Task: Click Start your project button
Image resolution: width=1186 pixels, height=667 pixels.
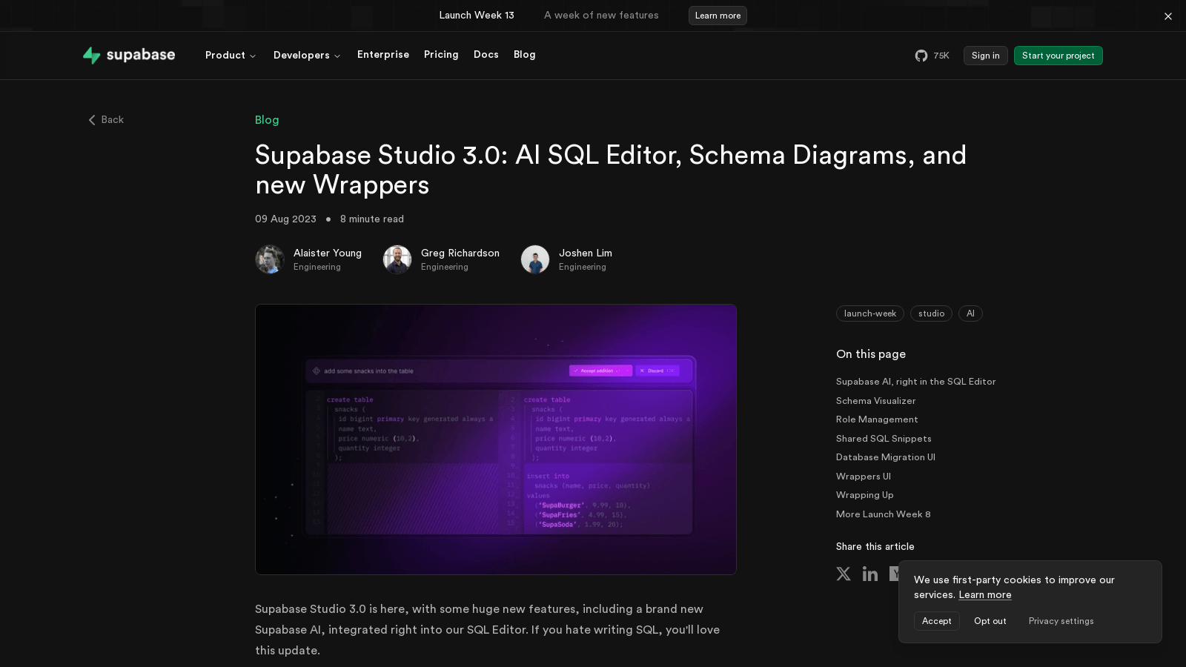Action: click(x=1058, y=56)
